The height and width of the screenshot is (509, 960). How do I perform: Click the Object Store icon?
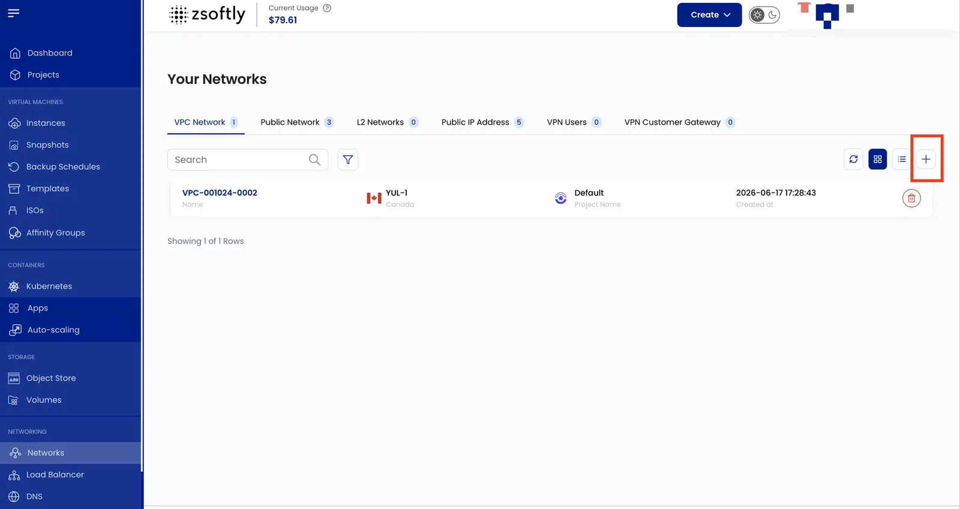tap(14, 378)
